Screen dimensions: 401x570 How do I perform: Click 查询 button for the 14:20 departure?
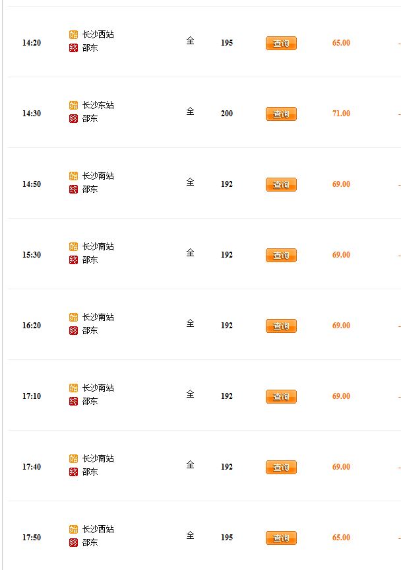point(281,43)
